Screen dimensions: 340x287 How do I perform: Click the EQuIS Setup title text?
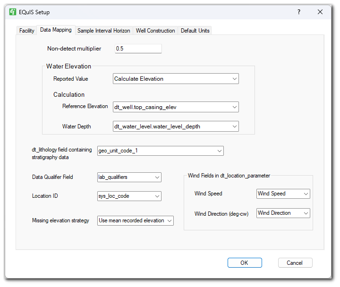click(x=34, y=12)
